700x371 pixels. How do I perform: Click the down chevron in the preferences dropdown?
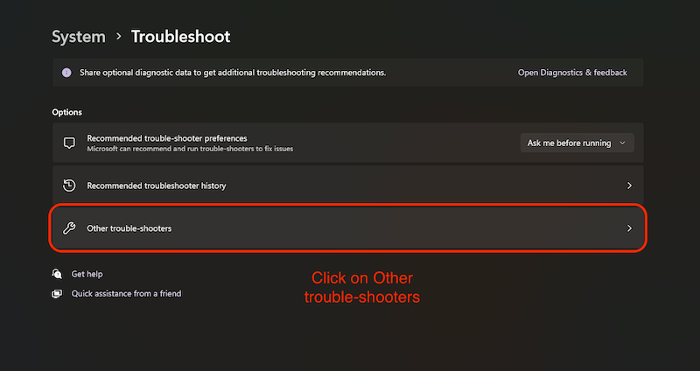[622, 143]
